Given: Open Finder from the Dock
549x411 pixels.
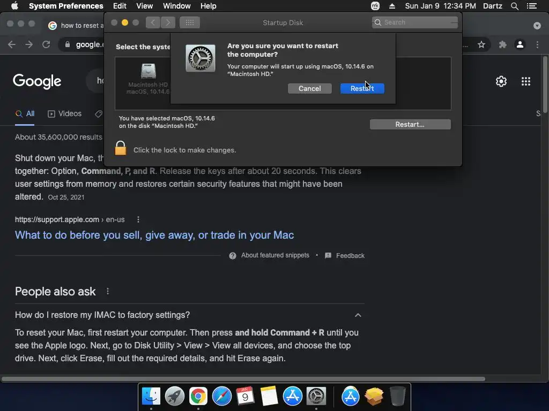Looking at the screenshot, I should pyautogui.click(x=151, y=397).
